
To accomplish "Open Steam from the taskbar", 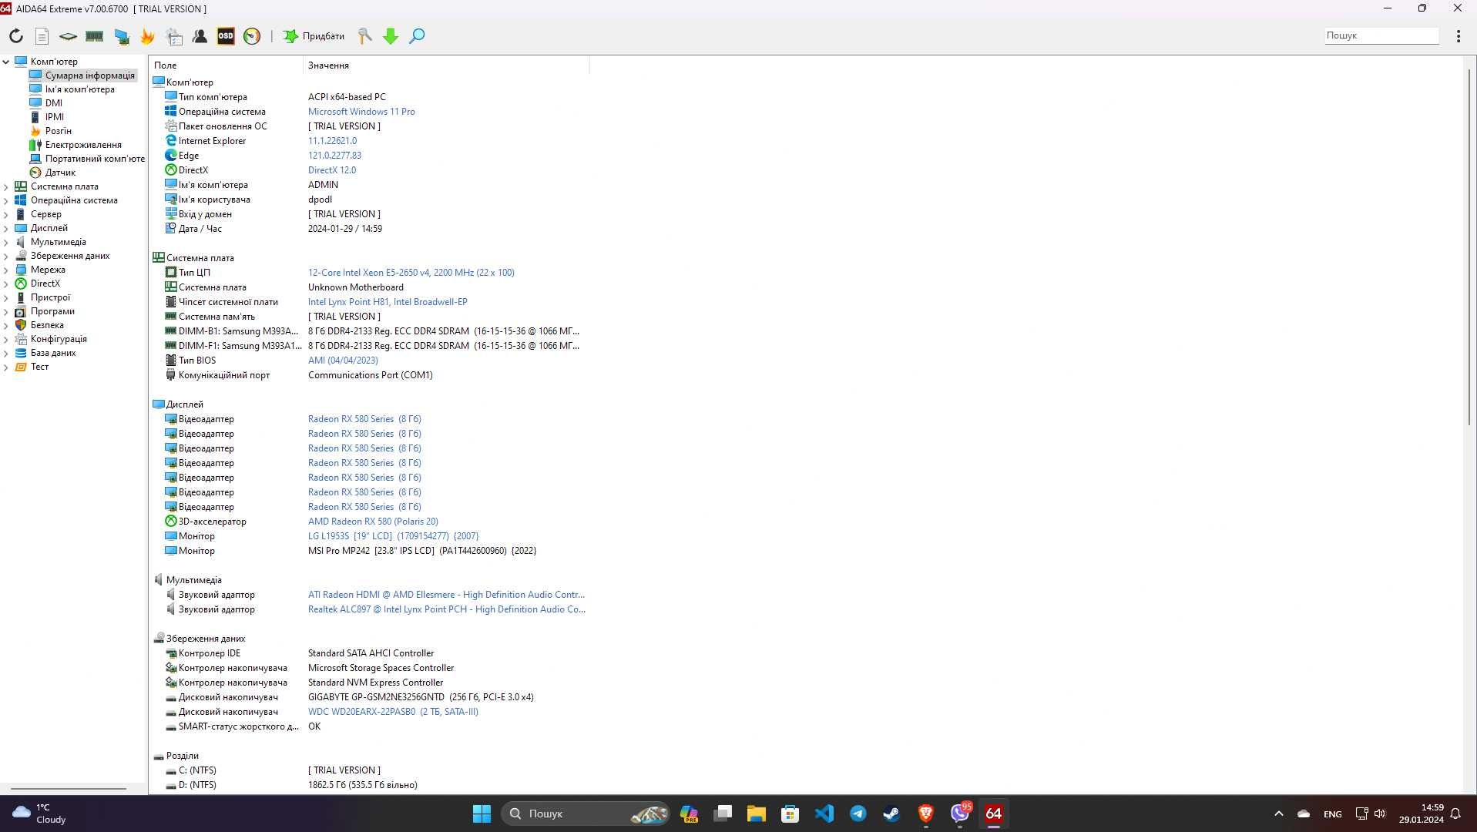I will point(891,814).
